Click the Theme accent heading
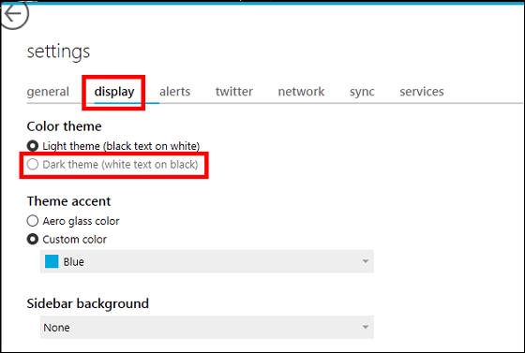This screenshot has height=353, width=525. tap(68, 201)
